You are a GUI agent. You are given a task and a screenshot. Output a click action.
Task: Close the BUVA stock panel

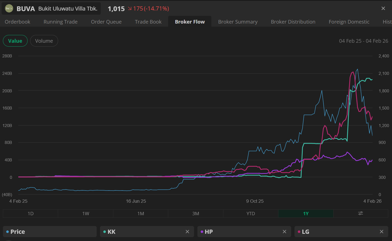tap(383, 9)
